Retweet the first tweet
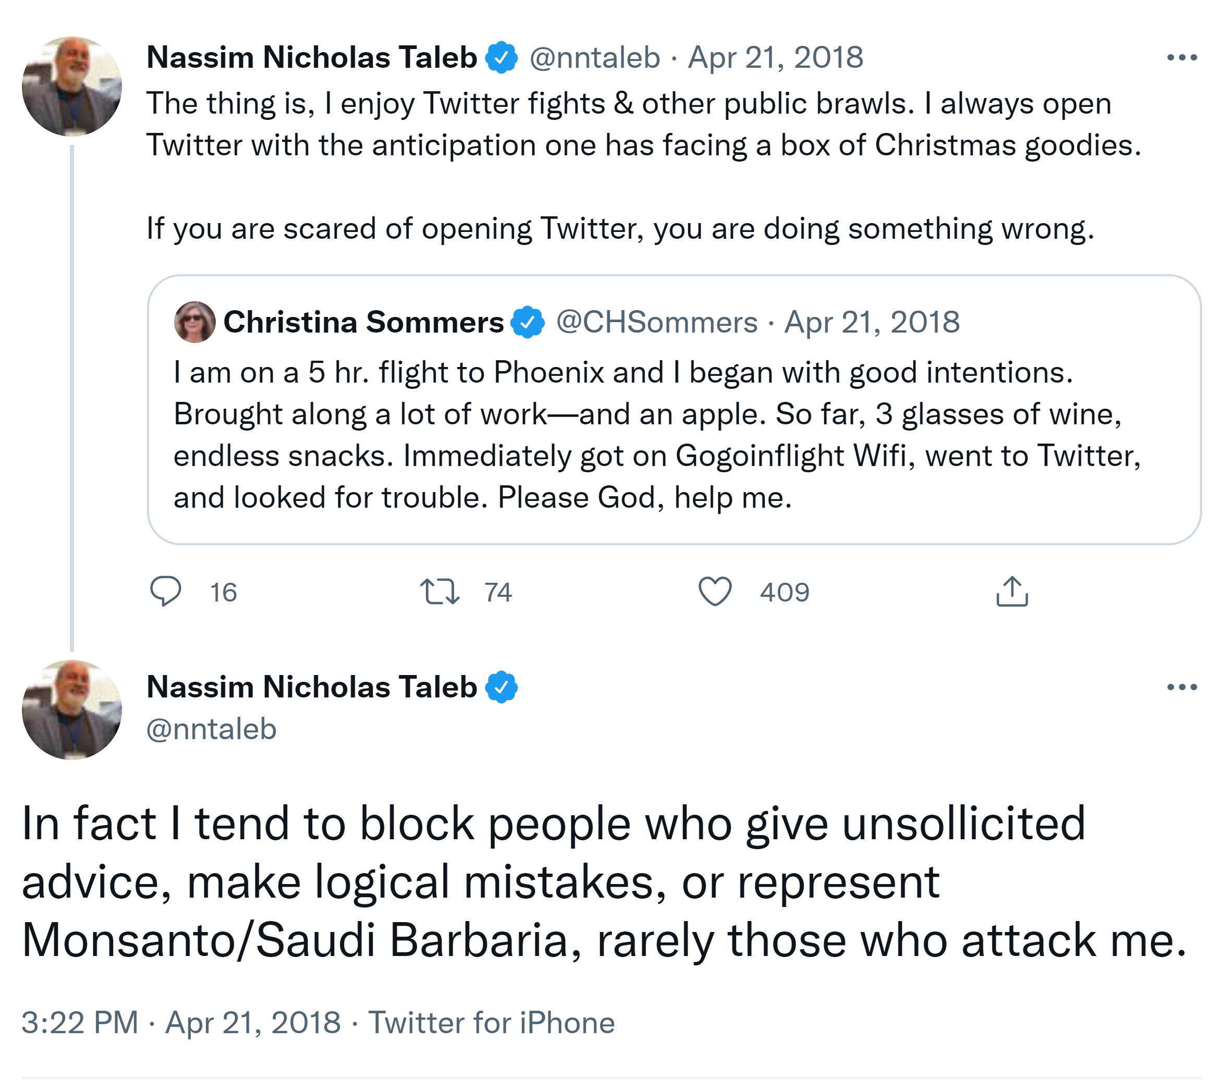The height and width of the screenshot is (1091, 1224). 439,591
